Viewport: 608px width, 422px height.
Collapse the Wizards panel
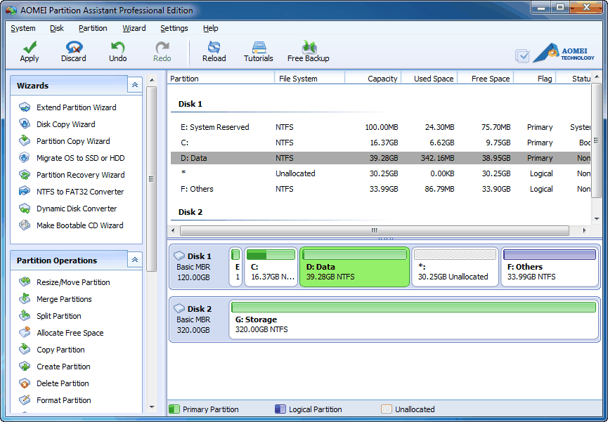(134, 84)
